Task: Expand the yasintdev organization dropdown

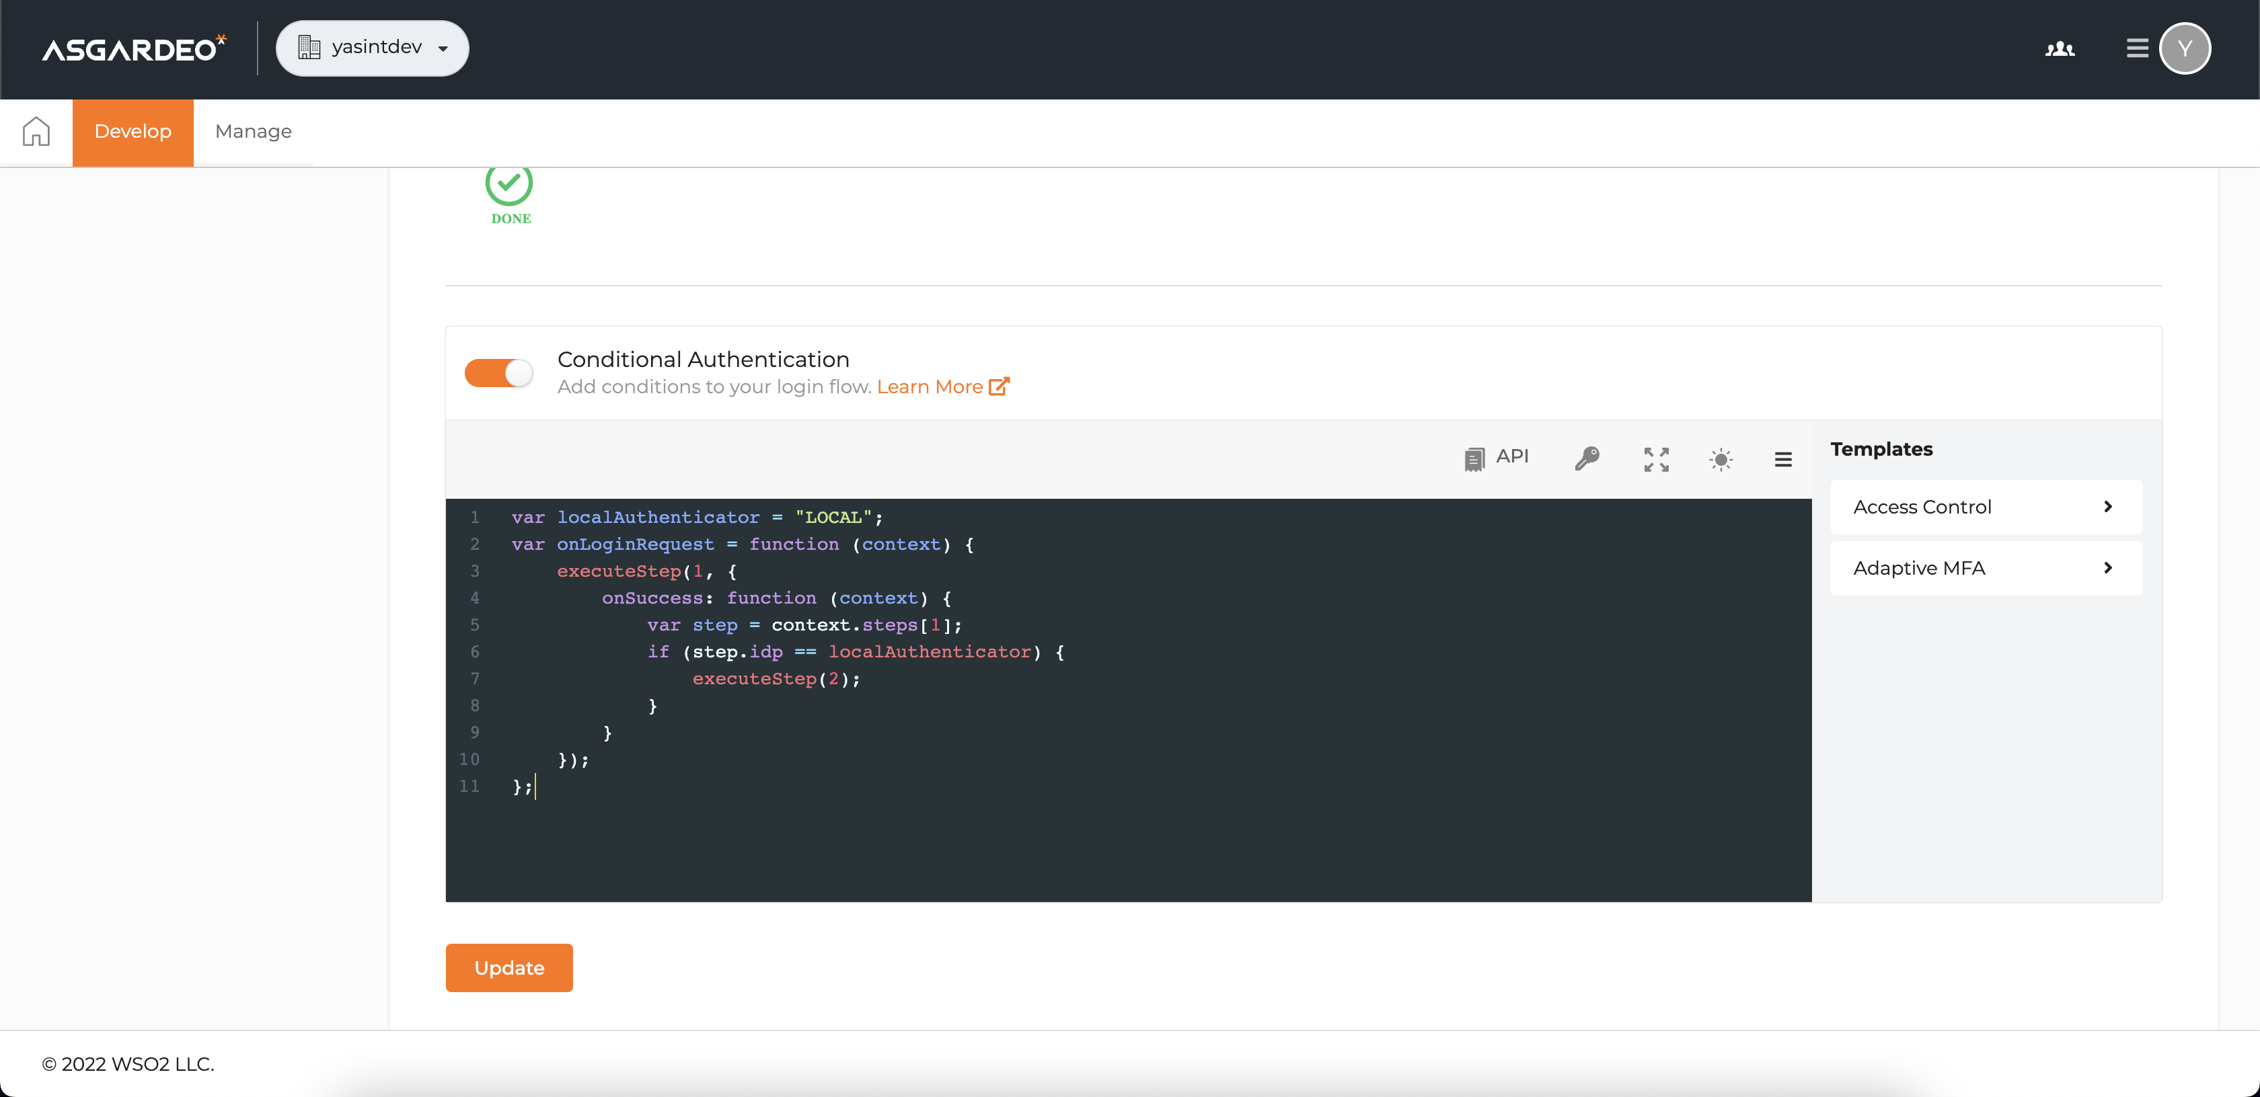Action: 372,48
